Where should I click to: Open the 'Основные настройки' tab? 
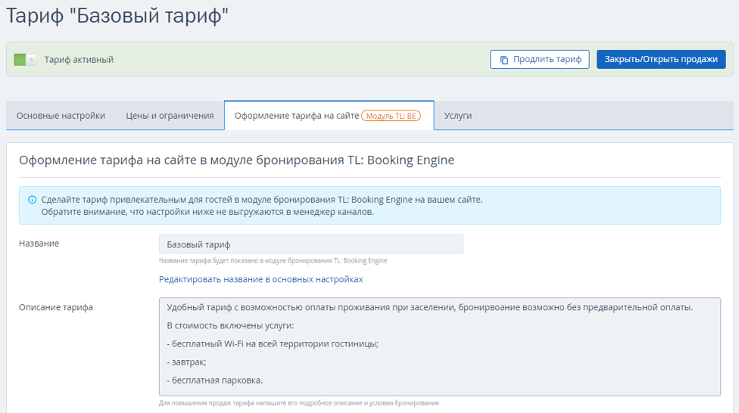pyautogui.click(x=61, y=116)
